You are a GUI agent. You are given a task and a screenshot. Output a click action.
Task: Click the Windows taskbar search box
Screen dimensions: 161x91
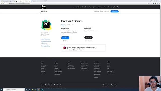[14, 90]
